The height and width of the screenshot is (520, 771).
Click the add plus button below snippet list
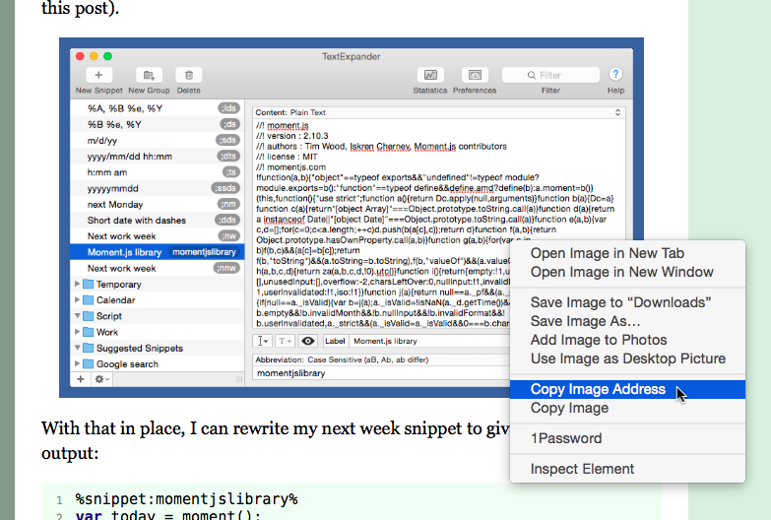click(81, 379)
